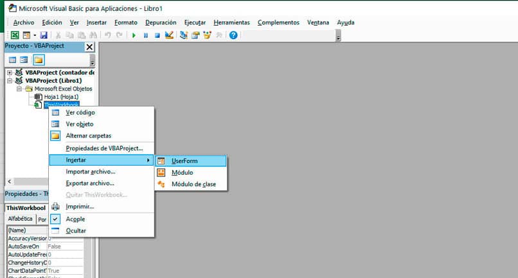The width and height of the screenshot is (518, 278).
Task: Click Project panel horizontal scrollbar left arrow
Action: pos(10,181)
